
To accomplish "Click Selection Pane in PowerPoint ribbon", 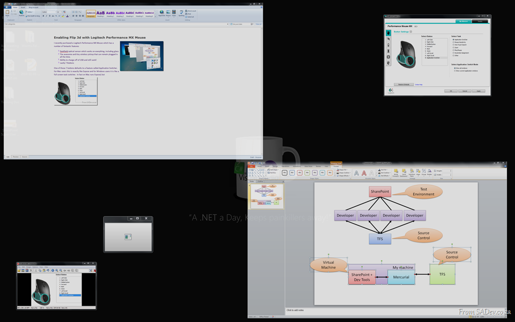I will coord(411,173).
